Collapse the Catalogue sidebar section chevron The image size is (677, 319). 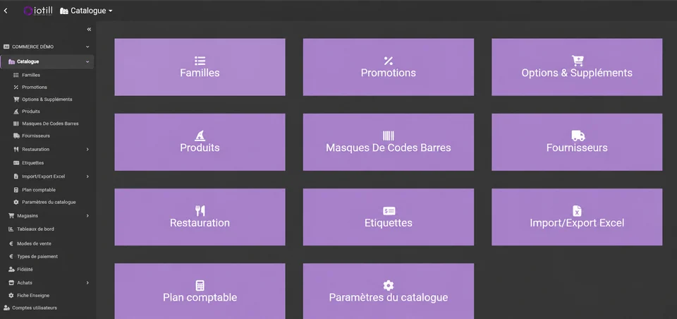point(87,62)
